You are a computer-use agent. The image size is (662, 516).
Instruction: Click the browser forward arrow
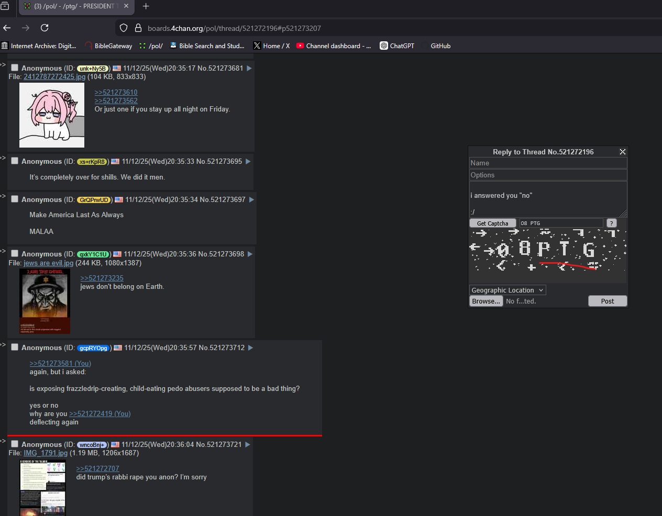point(26,28)
